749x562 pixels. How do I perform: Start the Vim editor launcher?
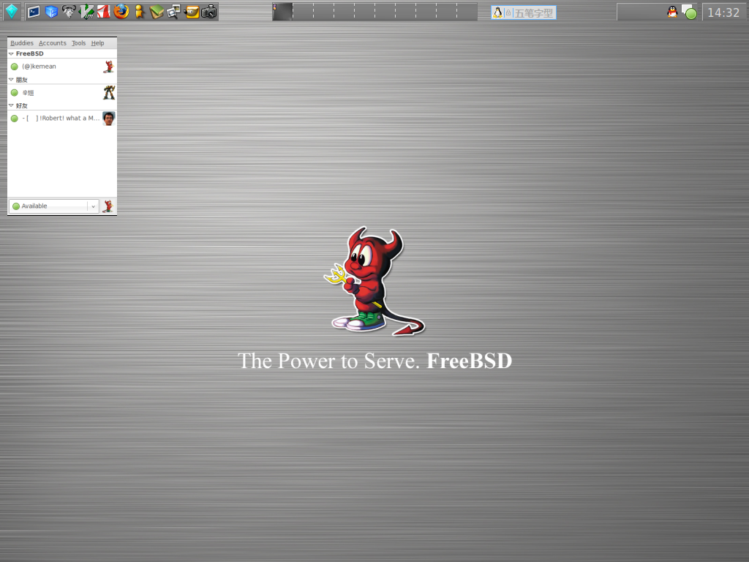click(x=86, y=12)
